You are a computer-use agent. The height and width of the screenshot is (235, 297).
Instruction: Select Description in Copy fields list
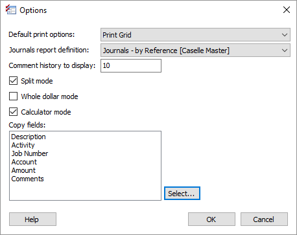[x=29, y=137]
